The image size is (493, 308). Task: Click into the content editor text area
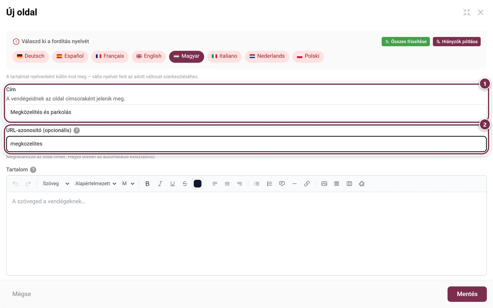click(246, 233)
